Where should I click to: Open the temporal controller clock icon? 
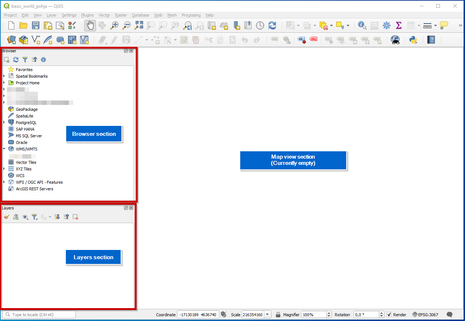(x=260, y=25)
